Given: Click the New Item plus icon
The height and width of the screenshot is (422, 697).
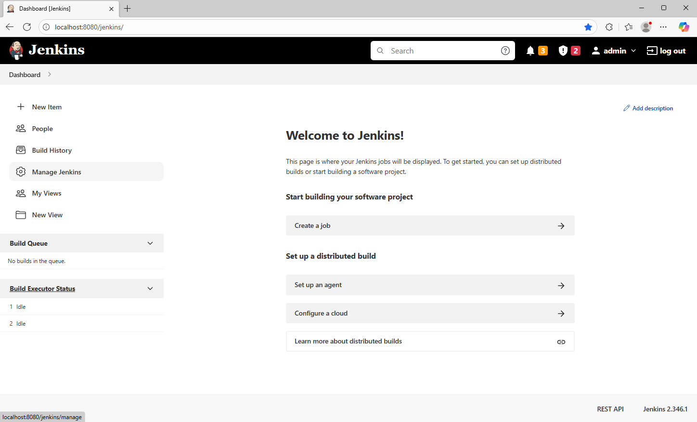Looking at the screenshot, I should coord(21,107).
